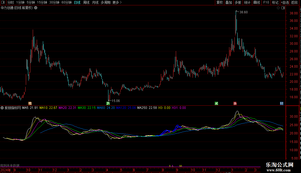Switch to 日线 daily chart
301x173 pixels.
(x=77, y=2)
